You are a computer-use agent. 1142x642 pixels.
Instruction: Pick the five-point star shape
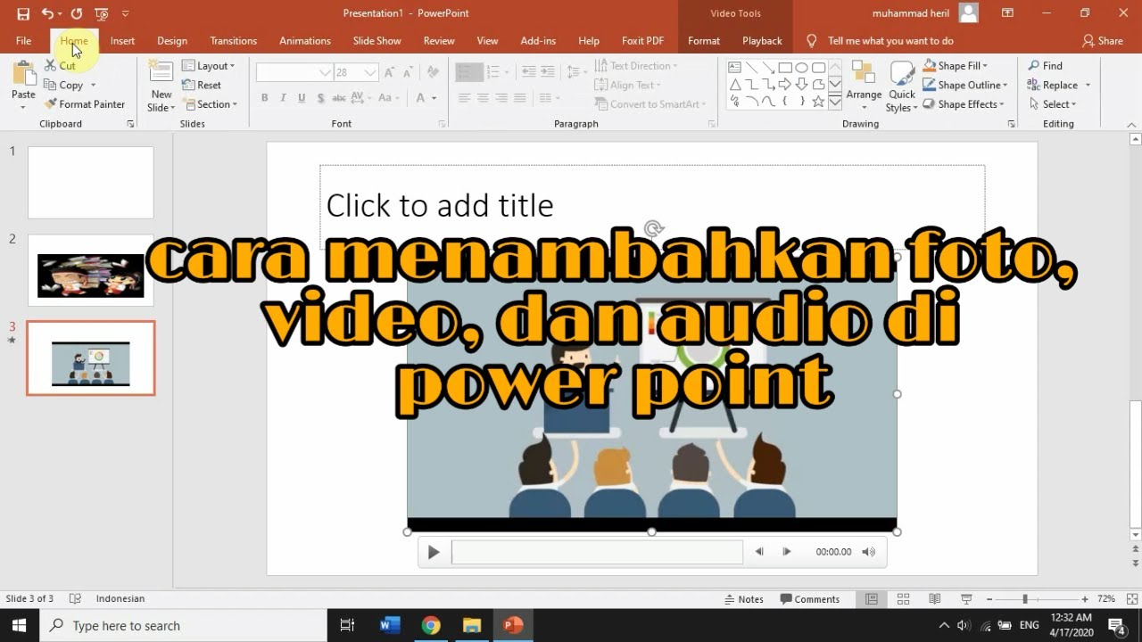point(818,102)
